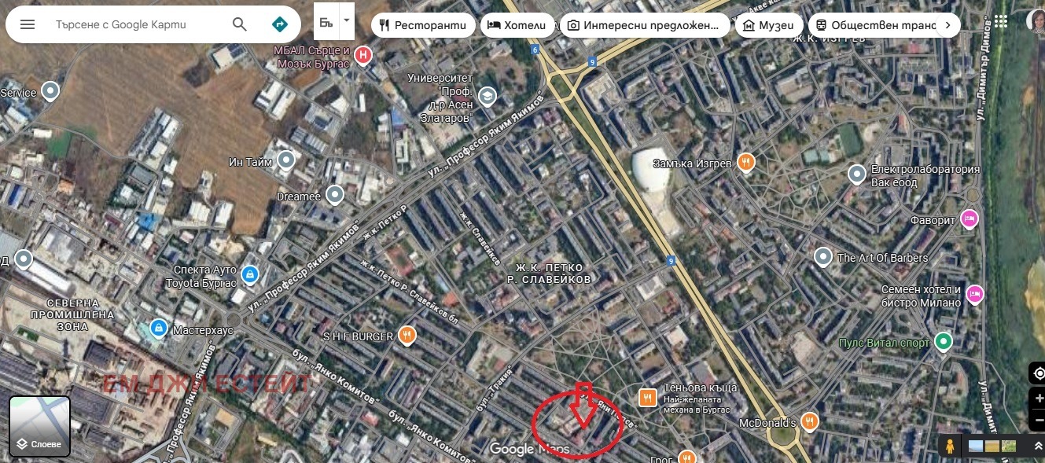Filter by Ресторанти chip
1045x463 pixels.
click(423, 25)
